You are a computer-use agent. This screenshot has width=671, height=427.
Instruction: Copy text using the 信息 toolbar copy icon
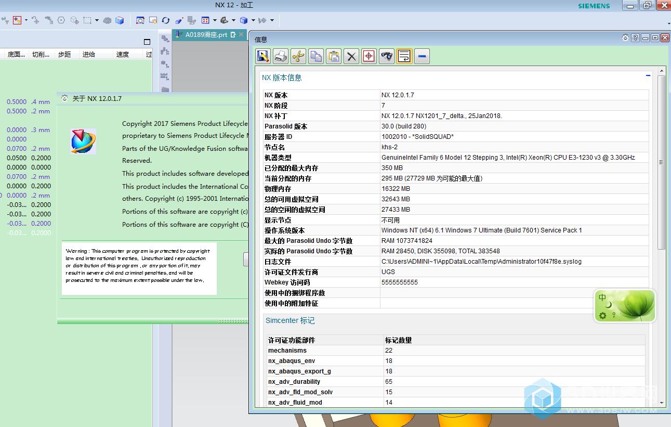316,56
